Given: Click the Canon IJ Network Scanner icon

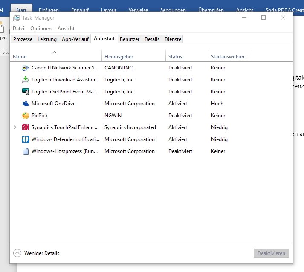Looking at the screenshot, I should click(x=26, y=68).
